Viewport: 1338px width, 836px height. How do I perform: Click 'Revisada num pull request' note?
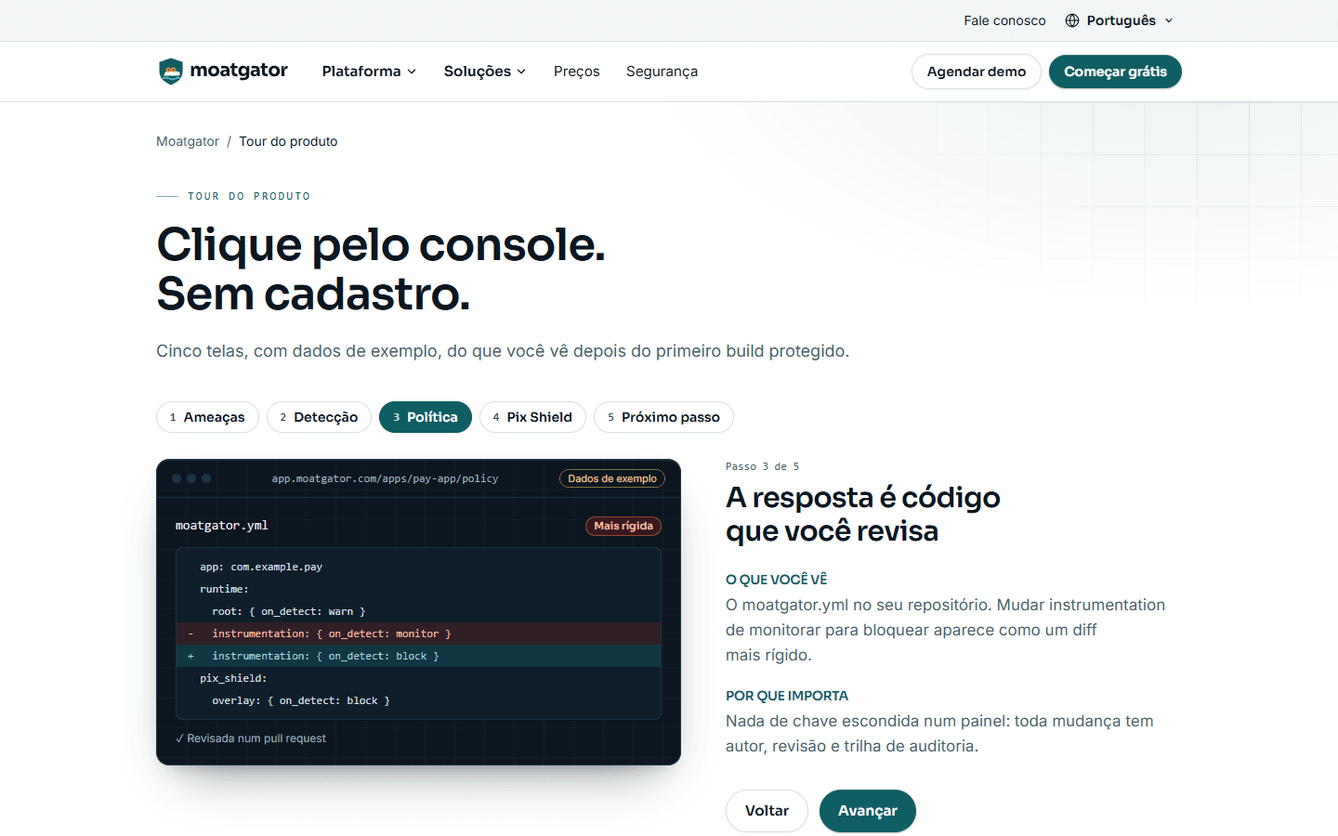tap(251, 738)
